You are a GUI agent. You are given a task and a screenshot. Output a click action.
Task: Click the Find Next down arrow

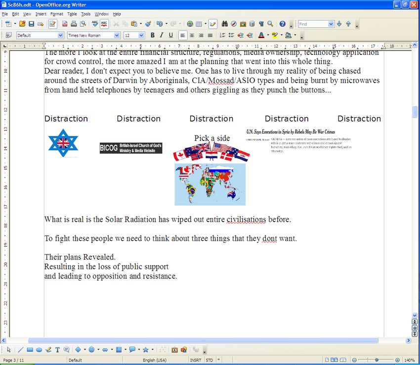tap(339, 24)
